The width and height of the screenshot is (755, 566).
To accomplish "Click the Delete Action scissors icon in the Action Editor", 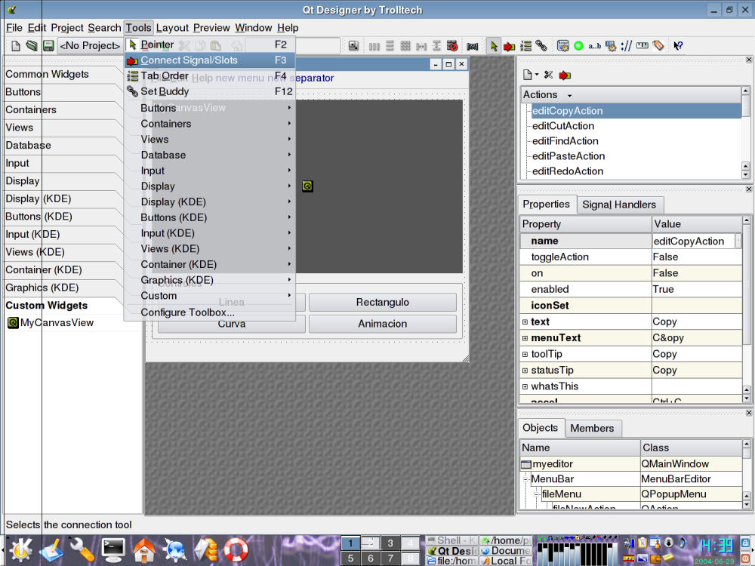I will pos(548,75).
